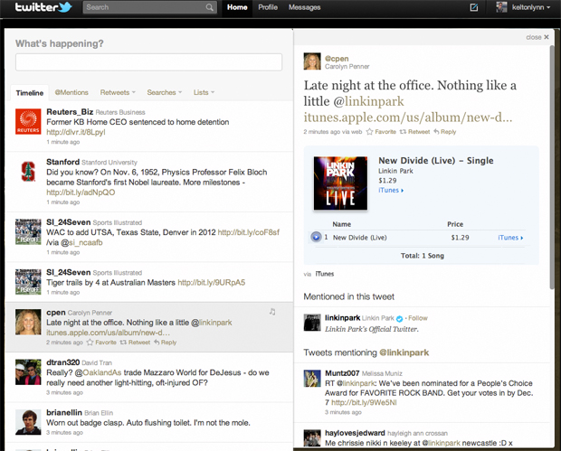Click the Reuters_Biz profile avatar
Image resolution: width=561 pixels, height=451 pixels.
tap(29, 123)
